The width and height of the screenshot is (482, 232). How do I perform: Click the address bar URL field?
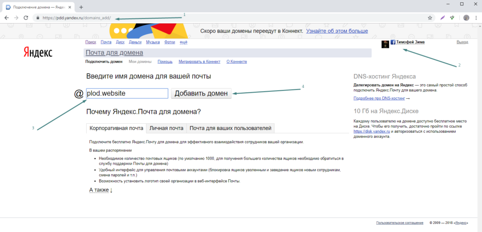[231, 18]
